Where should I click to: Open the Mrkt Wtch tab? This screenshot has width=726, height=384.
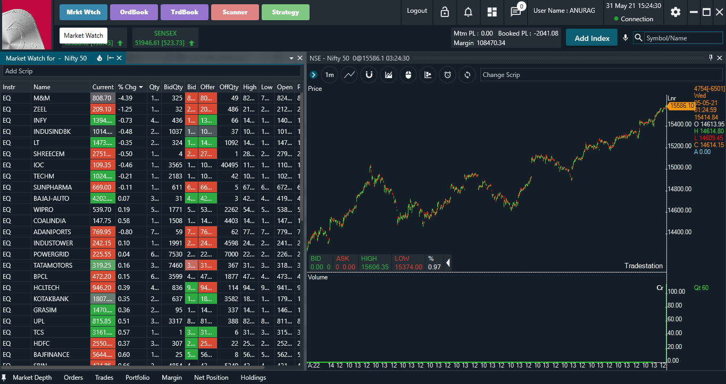(x=84, y=12)
